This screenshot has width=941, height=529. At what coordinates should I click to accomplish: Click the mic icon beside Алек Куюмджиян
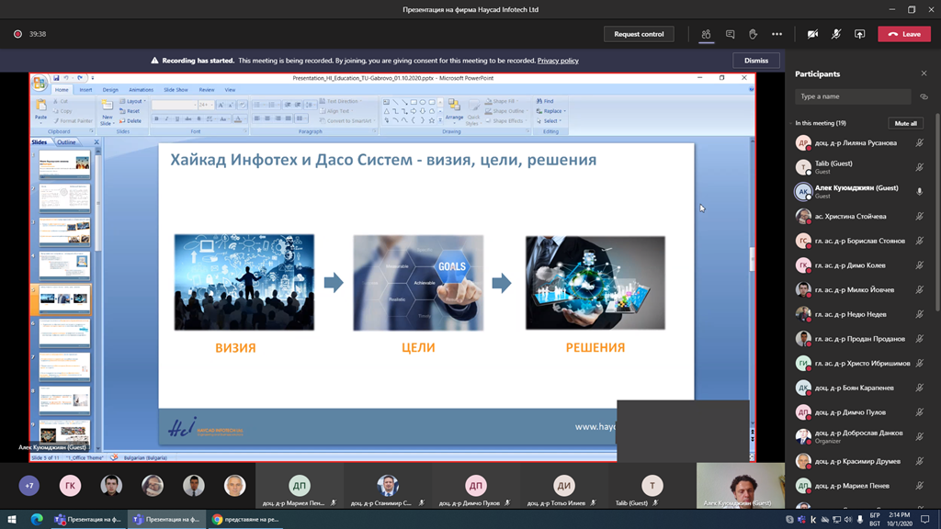point(919,192)
